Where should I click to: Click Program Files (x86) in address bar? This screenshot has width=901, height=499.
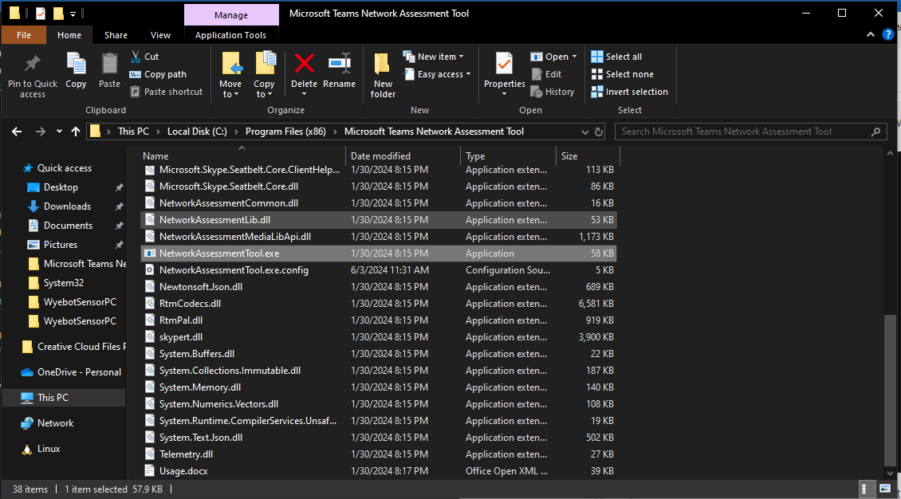coord(285,132)
